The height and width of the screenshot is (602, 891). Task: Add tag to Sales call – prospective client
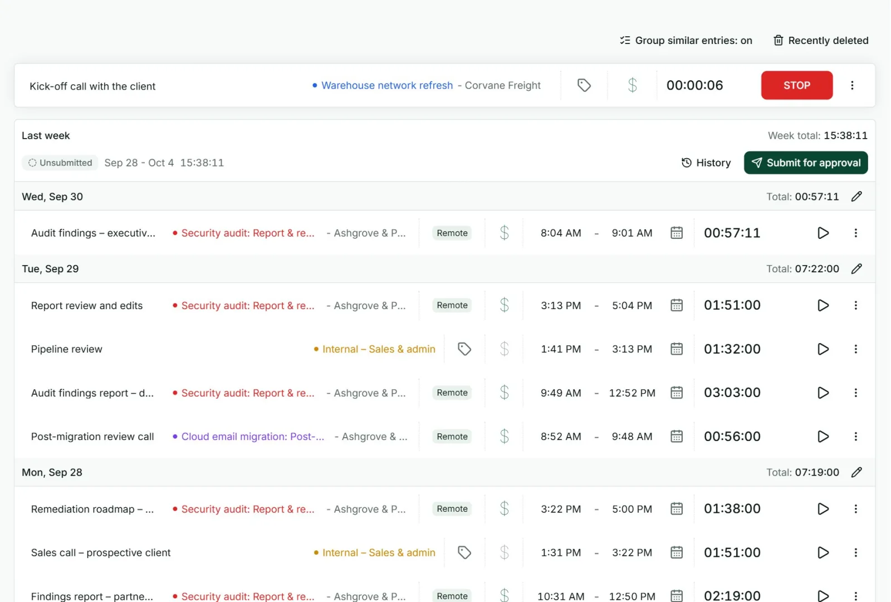(x=464, y=552)
